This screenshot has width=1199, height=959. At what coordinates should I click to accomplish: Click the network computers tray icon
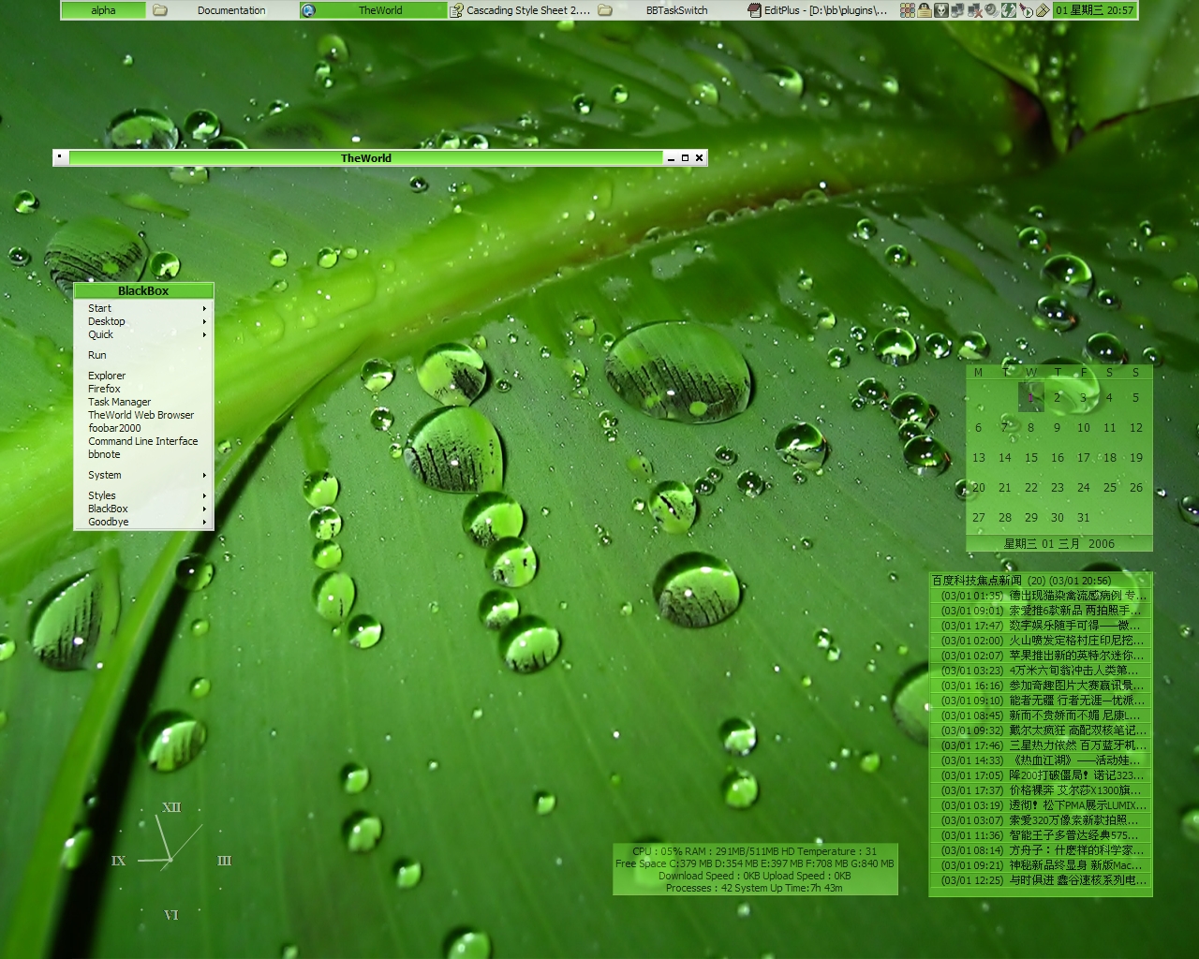click(x=958, y=10)
